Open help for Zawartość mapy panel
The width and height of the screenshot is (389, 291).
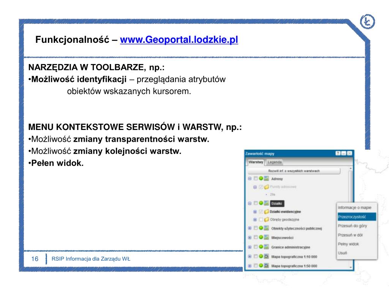[x=338, y=153]
